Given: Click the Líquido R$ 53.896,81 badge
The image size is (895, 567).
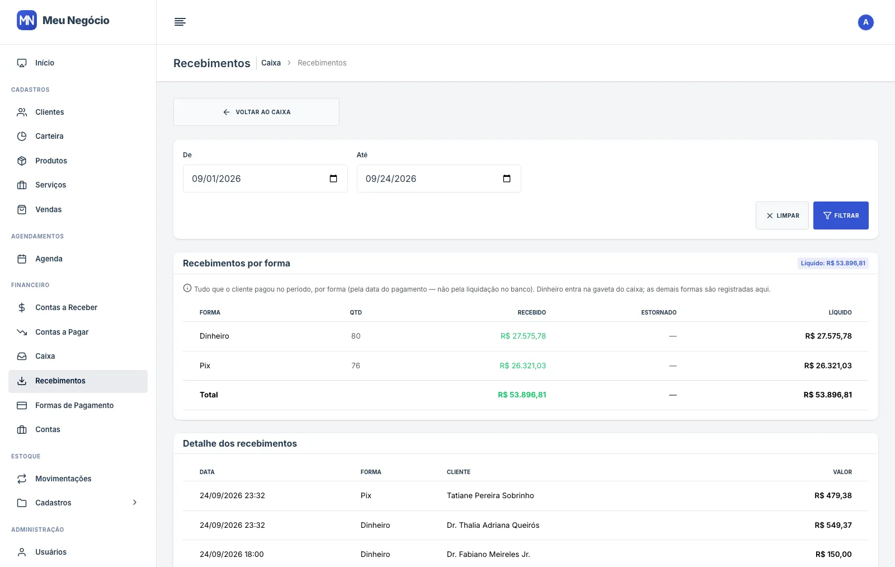Looking at the screenshot, I should click(x=833, y=263).
